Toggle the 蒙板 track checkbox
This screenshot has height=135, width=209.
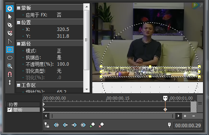click(x=9, y=110)
